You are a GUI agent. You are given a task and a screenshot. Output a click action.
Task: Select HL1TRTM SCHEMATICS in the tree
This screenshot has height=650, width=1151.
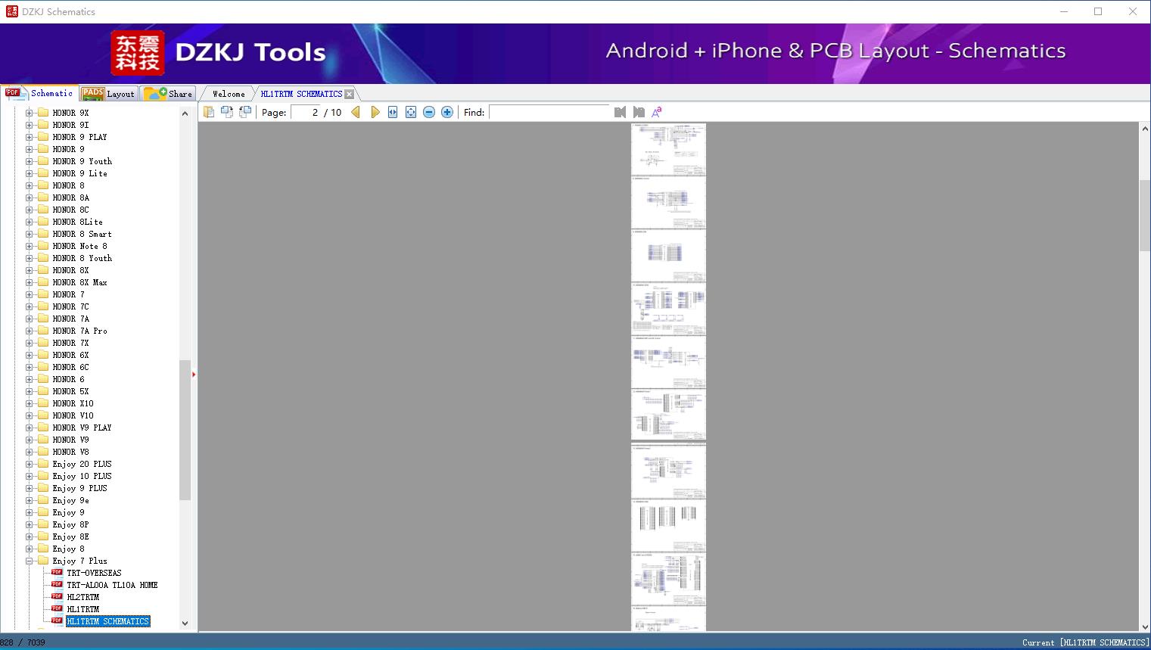tap(107, 621)
